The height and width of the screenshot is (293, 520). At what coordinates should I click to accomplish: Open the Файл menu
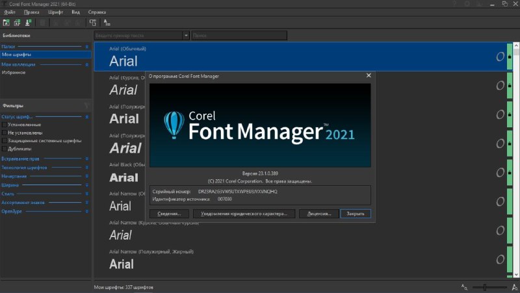(10, 12)
